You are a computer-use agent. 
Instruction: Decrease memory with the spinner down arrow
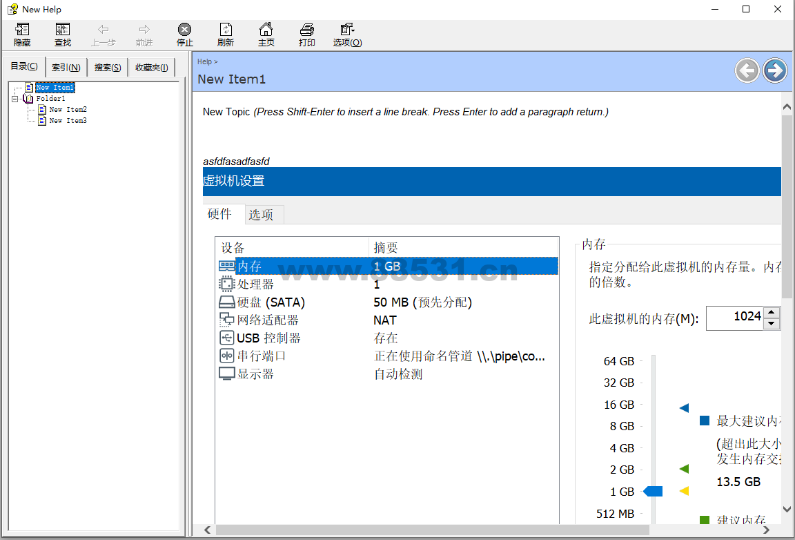click(x=771, y=324)
